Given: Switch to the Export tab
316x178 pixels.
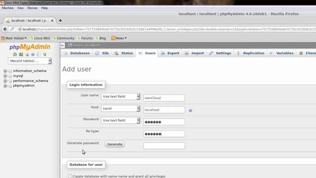Looking at the screenshot, I should (170, 53).
